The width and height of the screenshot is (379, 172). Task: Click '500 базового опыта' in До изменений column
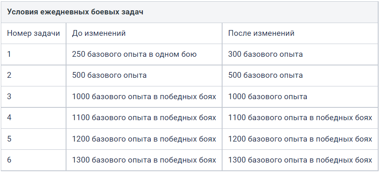tap(144, 75)
